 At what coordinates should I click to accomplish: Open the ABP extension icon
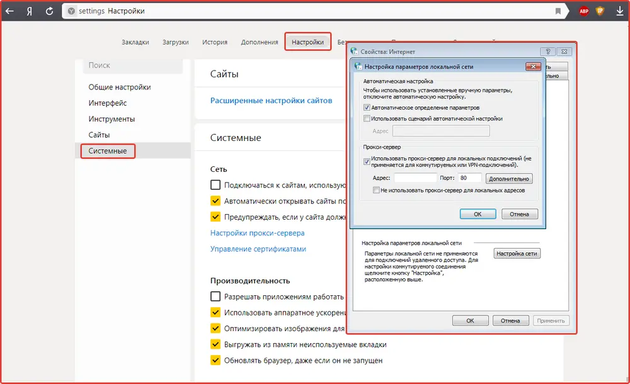tap(584, 11)
